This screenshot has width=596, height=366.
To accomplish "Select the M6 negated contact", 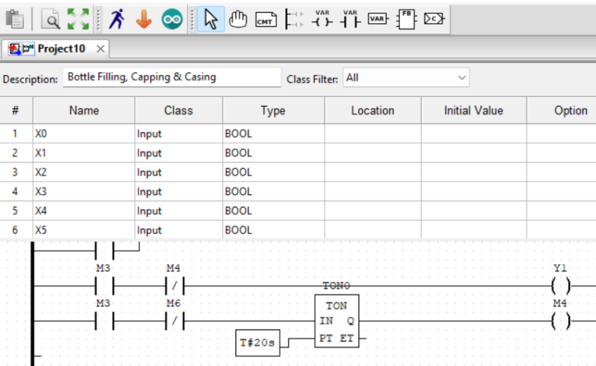I will 175,321.
